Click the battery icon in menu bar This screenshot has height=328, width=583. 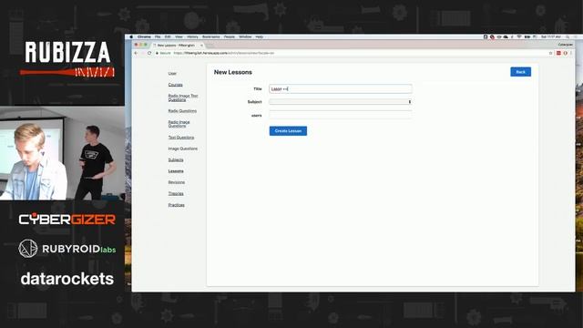pyautogui.click(x=527, y=36)
